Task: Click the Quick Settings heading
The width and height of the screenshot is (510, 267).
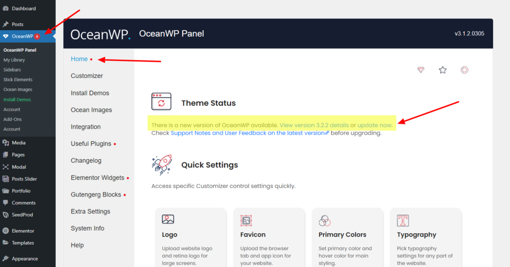Action: (210, 165)
